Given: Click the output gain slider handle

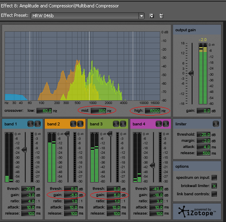Looking at the screenshot, I should tap(191, 73).
